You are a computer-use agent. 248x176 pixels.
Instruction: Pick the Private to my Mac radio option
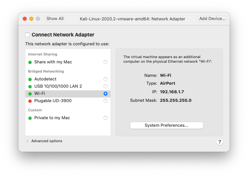click(106, 118)
